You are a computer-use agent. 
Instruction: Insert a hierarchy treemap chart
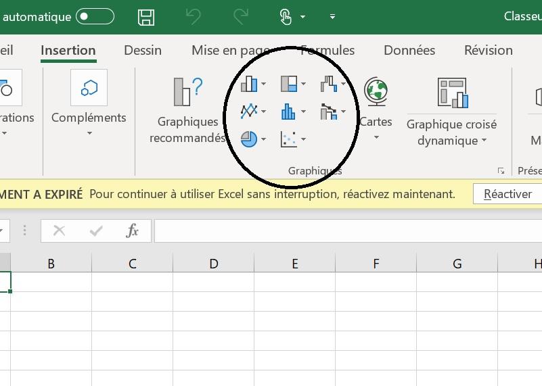pos(289,84)
